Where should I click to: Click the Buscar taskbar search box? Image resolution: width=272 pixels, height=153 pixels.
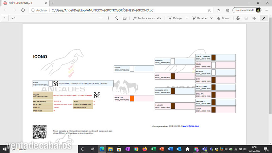tap(44, 149)
